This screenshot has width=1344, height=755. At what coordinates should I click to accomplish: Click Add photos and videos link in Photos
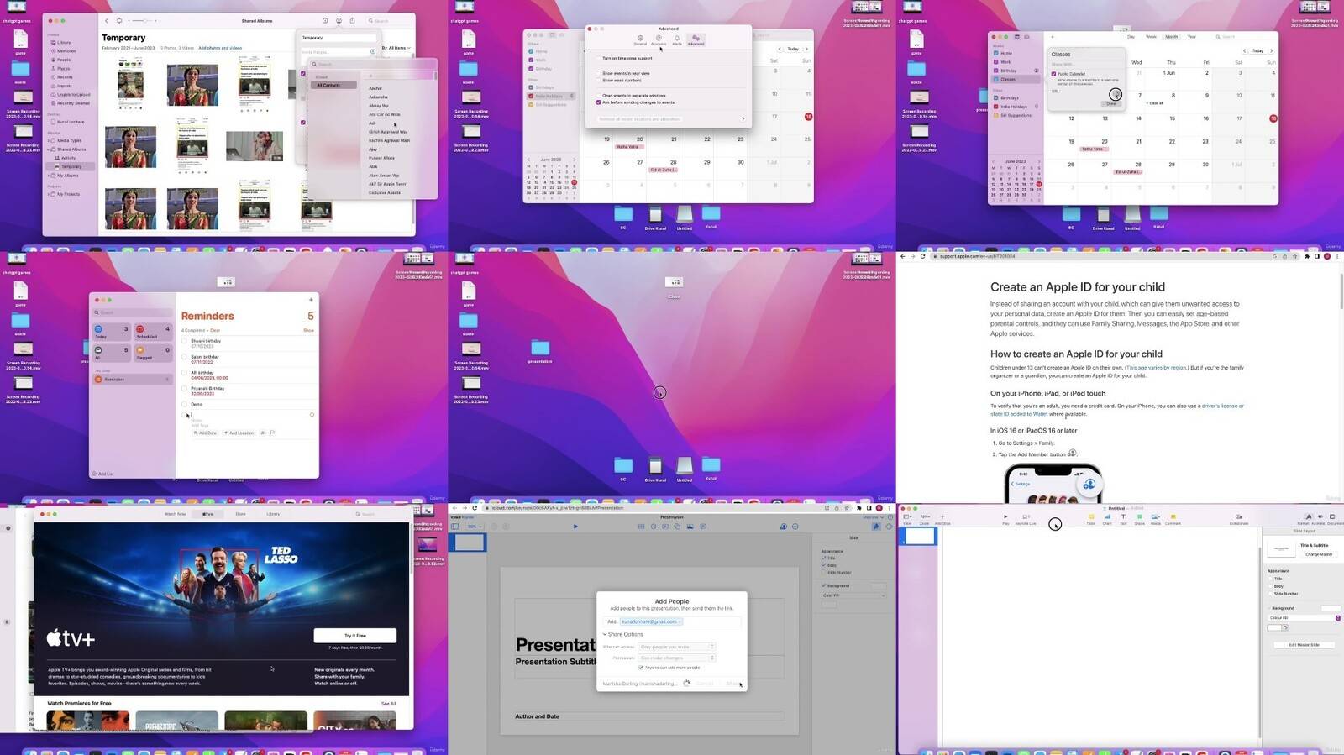click(220, 48)
